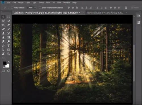Enable the Auto-Select checkbox

(x=12, y=8)
